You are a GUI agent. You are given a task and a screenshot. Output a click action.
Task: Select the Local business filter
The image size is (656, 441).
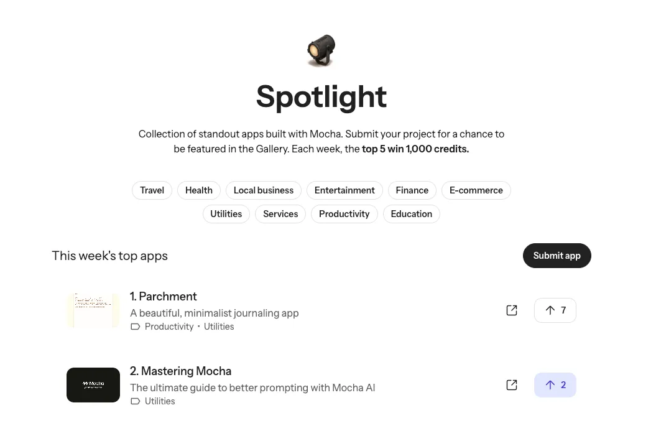point(264,190)
